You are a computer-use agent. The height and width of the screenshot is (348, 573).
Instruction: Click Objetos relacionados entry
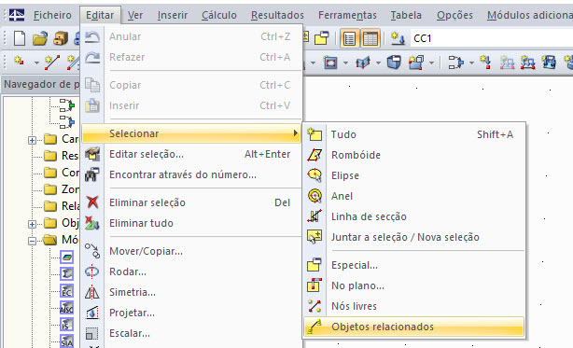point(414,327)
